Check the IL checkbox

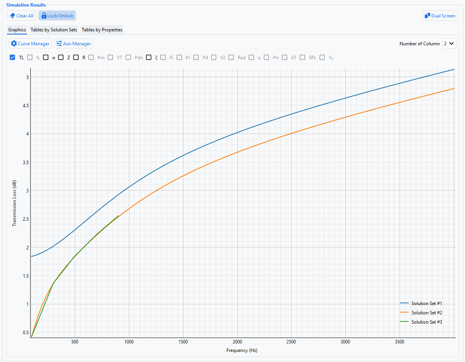(x=30, y=58)
